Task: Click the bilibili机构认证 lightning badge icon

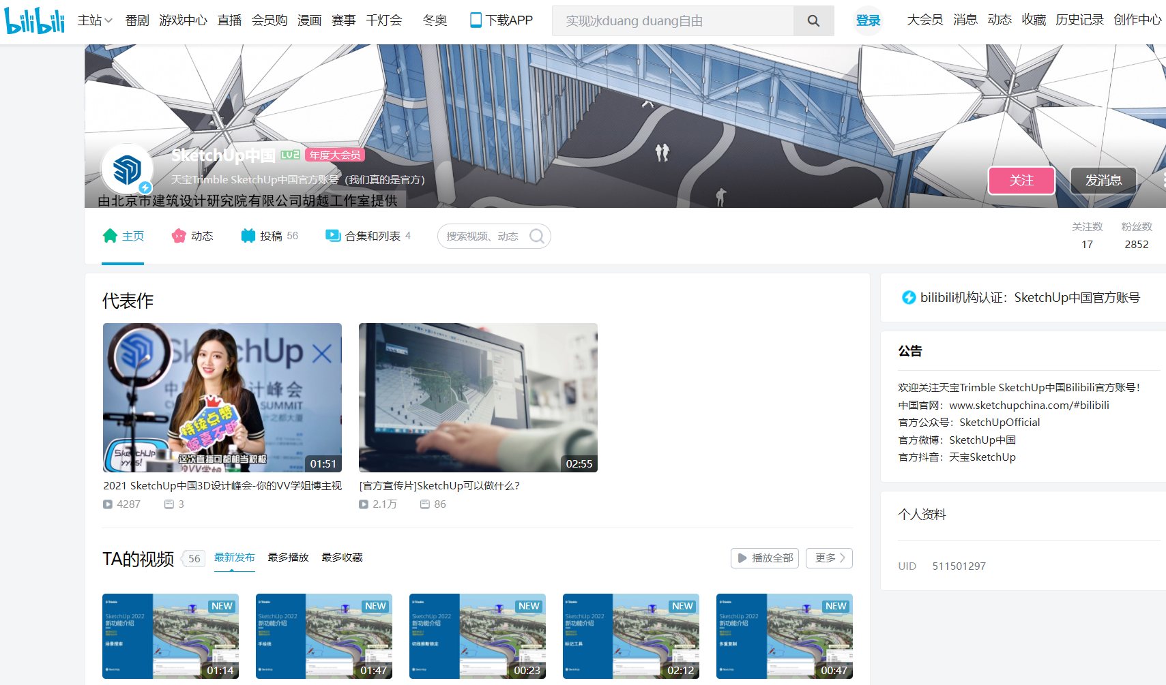Action: 909,297
